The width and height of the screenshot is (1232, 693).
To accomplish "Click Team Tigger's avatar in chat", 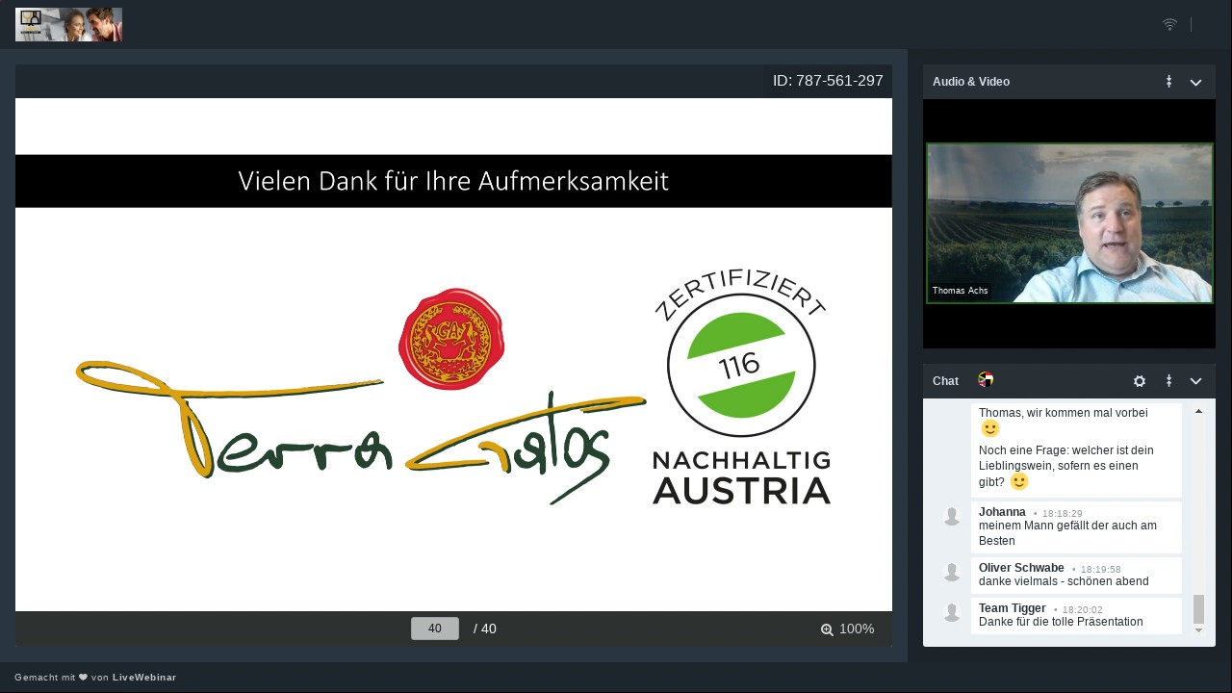I will pos(952,612).
